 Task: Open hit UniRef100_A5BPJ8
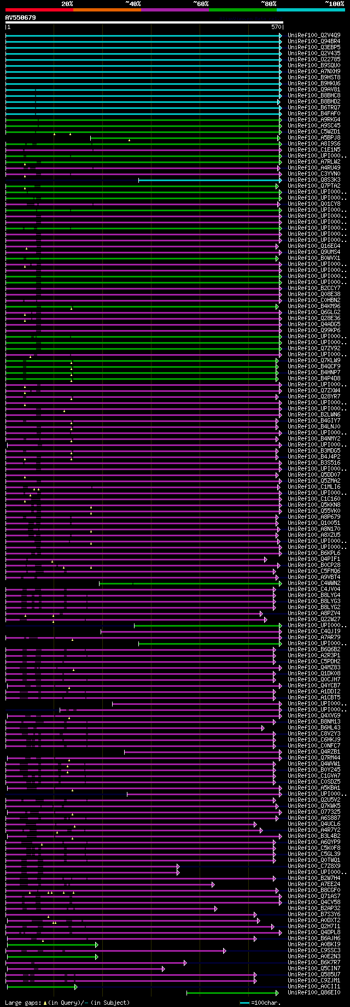coord(314,137)
